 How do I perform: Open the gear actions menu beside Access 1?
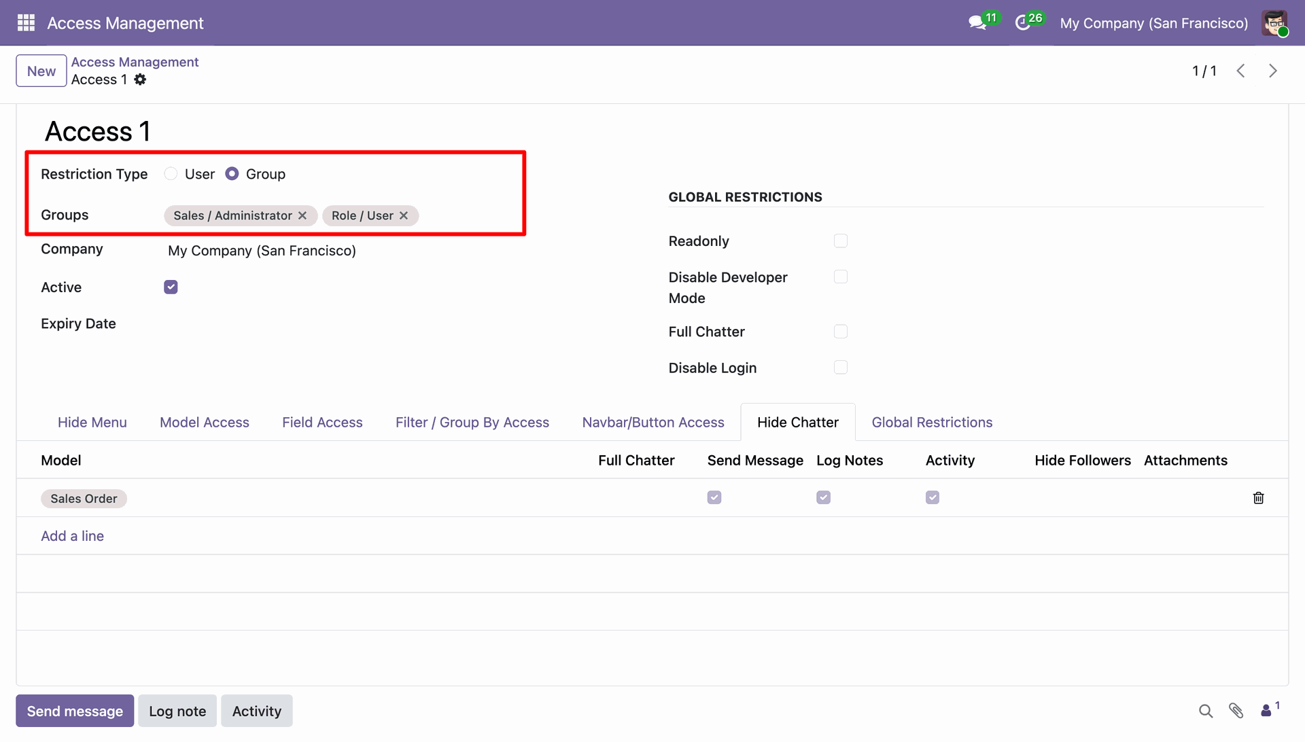pyautogui.click(x=140, y=79)
